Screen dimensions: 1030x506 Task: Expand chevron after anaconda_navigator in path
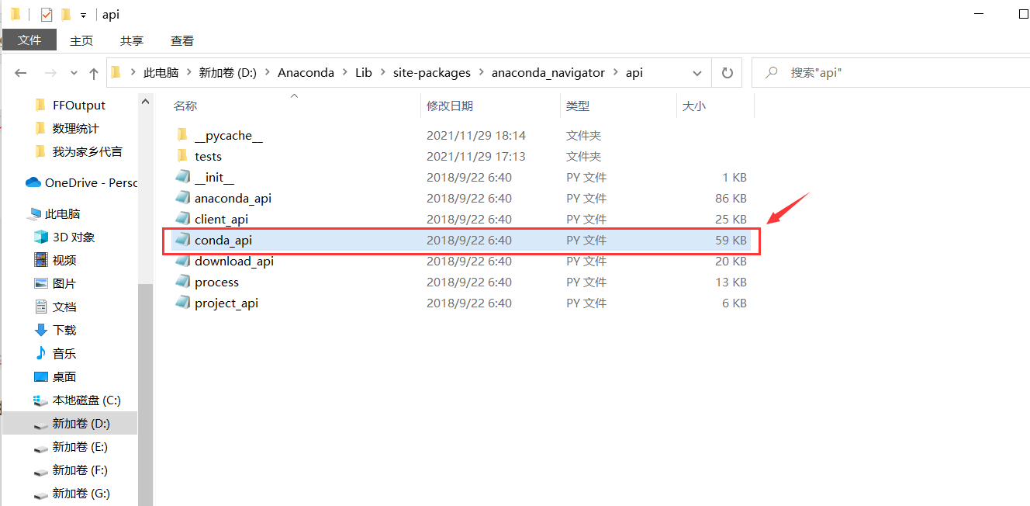tap(616, 73)
